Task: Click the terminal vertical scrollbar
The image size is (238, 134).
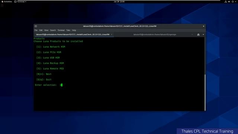Action: (x=205, y=92)
